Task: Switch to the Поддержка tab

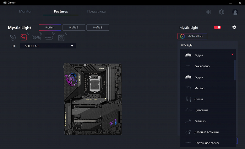Action: [96, 11]
